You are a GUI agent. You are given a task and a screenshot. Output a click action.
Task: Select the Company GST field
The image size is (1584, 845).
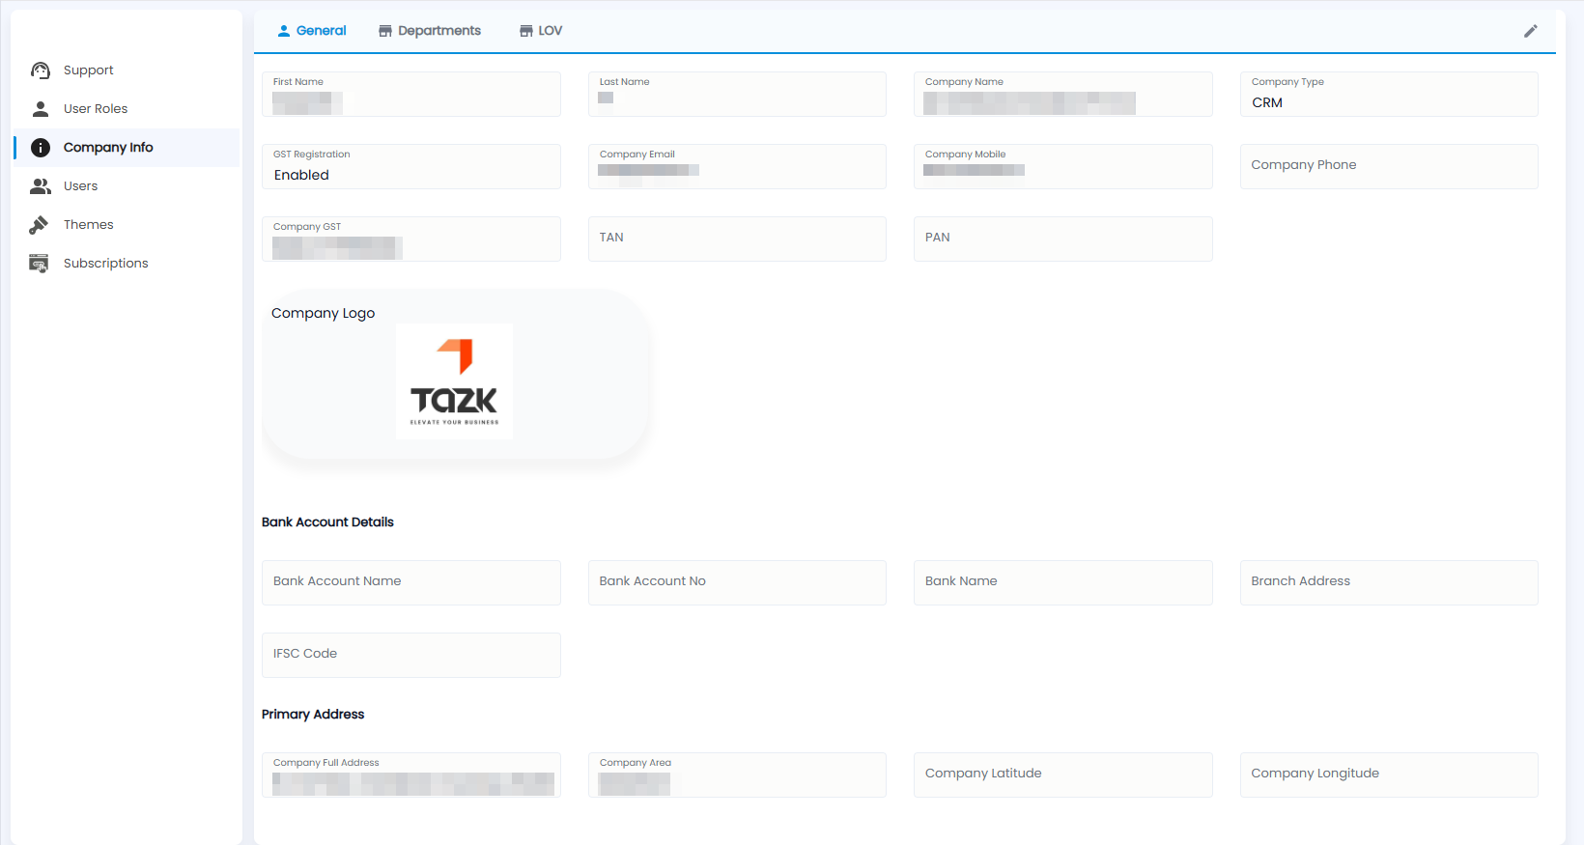(411, 239)
